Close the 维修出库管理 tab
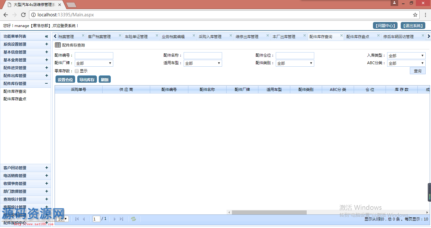Viewport: 431px width, 228px height. (x=268, y=36)
